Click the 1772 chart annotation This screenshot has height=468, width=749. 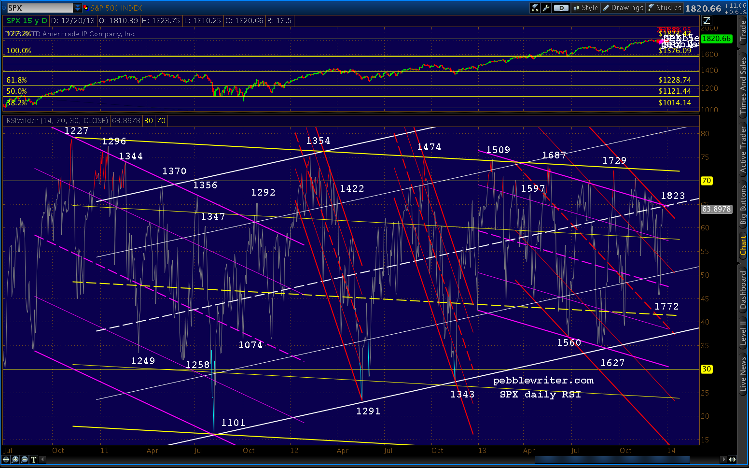coord(666,306)
